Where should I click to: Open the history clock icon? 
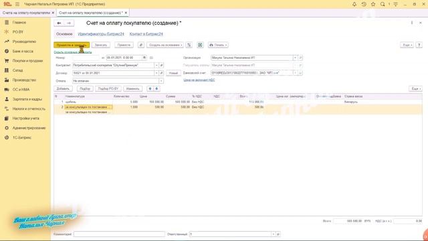(x=364, y=4)
